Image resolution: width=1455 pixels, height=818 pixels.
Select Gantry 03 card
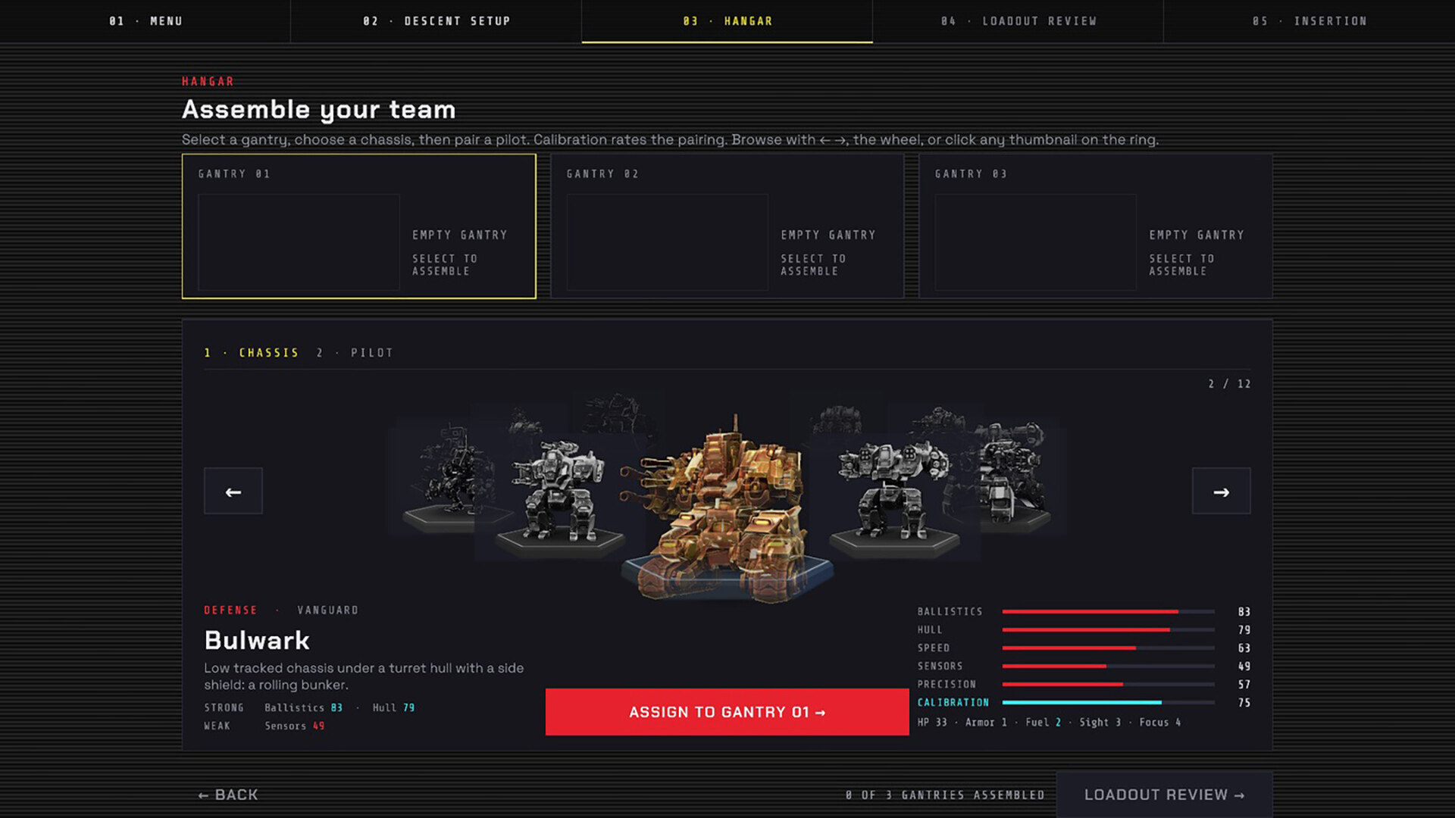1095,226
